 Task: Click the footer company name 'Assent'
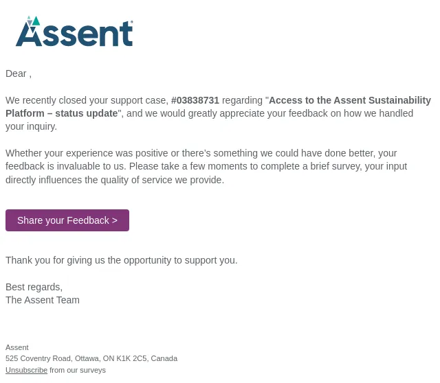pyautogui.click(x=16, y=347)
